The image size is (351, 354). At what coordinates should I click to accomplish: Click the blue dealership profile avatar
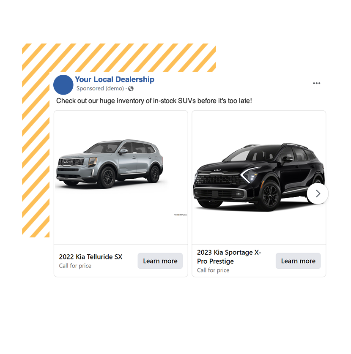63,84
